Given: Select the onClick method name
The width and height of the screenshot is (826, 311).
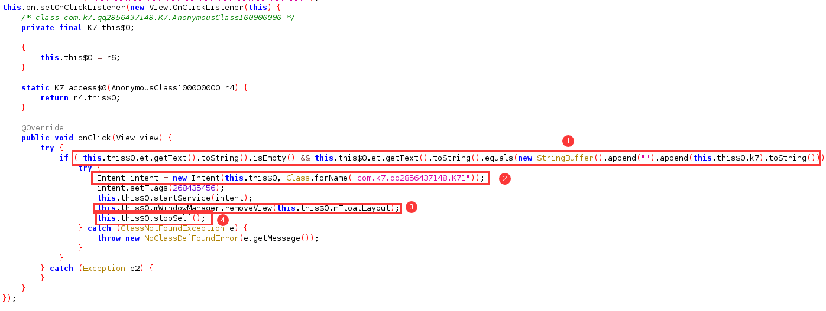Looking at the screenshot, I should 94,138.
